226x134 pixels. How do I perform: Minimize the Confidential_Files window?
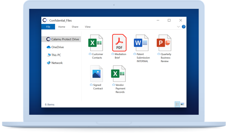coord(158,20)
